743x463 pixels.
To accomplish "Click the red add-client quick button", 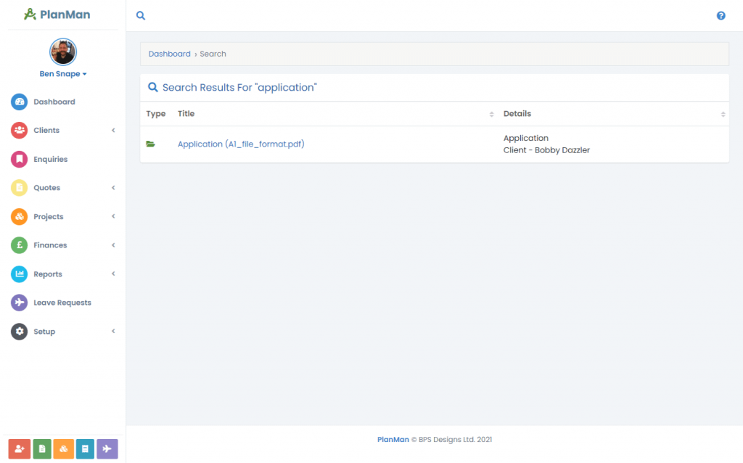I will click(20, 448).
